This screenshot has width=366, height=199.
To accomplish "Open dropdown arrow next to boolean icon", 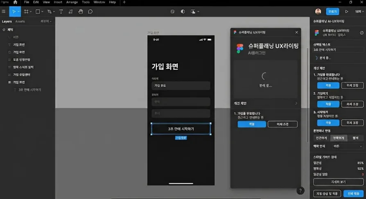I will click(198, 12).
